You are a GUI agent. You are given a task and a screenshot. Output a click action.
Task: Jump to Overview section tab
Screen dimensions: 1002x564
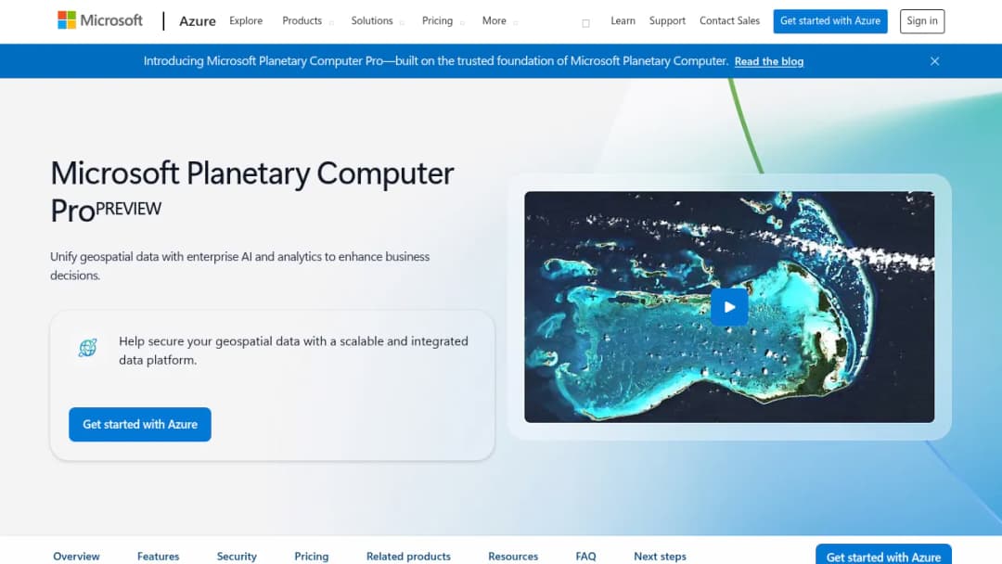76,557
